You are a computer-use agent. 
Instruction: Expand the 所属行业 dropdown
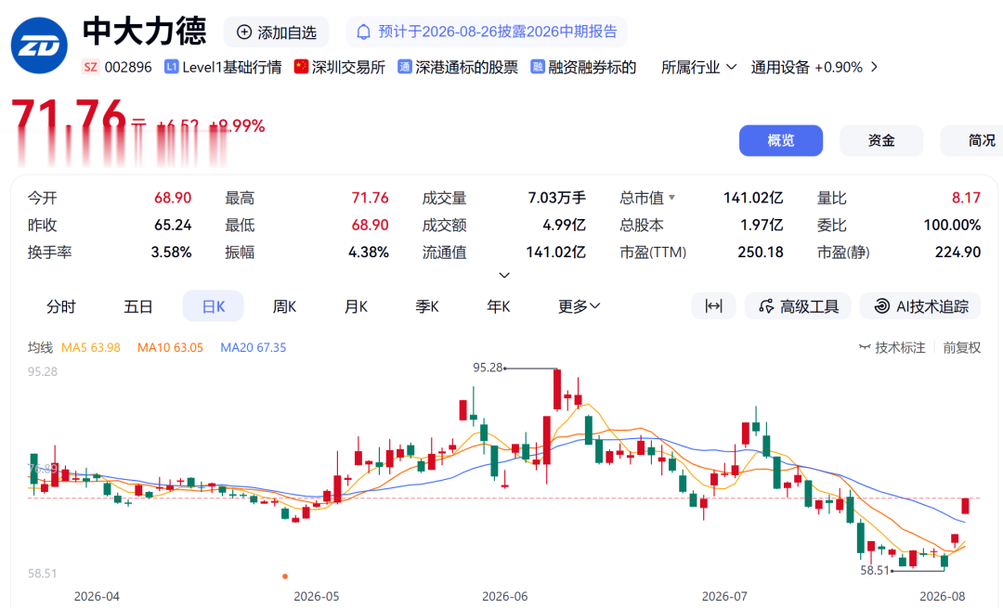click(698, 67)
